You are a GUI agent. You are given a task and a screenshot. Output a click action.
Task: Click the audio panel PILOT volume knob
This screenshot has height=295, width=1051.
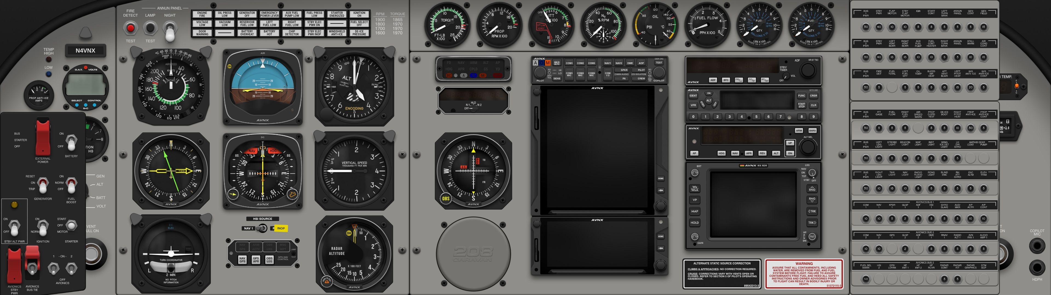[540, 73]
